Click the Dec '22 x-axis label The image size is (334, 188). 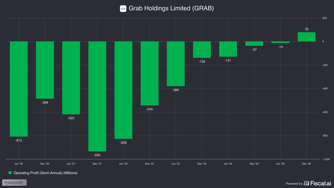[x=149, y=164]
